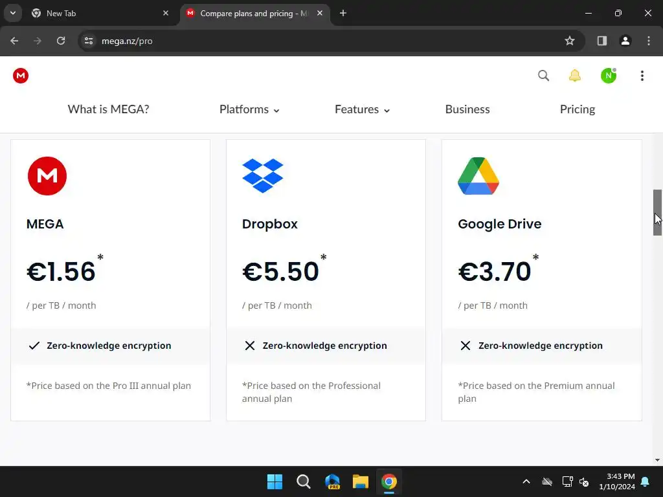Click the display network tray icon
Image resolution: width=663 pixels, height=497 pixels.
point(567,481)
